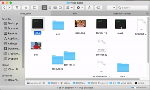Add a new tab with plus button

point(147,13)
